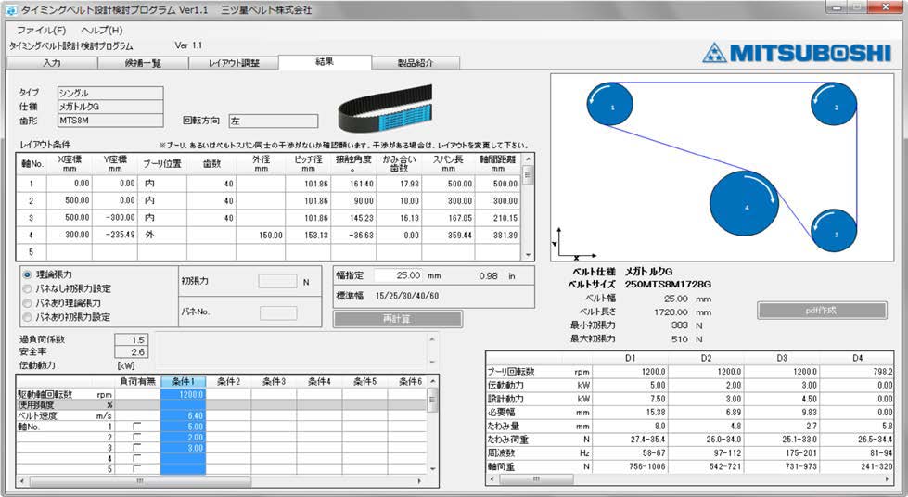Screen dimensions: 908x497
Task: Click the 歯形 field showing MTS8M
Action: pyautogui.click(x=110, y=121)
